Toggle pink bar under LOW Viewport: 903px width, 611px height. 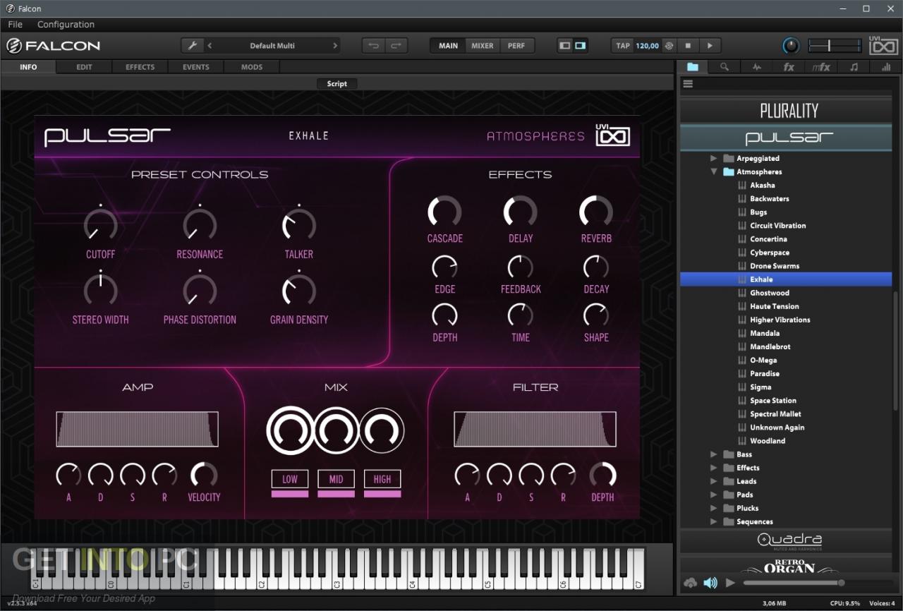290,494
